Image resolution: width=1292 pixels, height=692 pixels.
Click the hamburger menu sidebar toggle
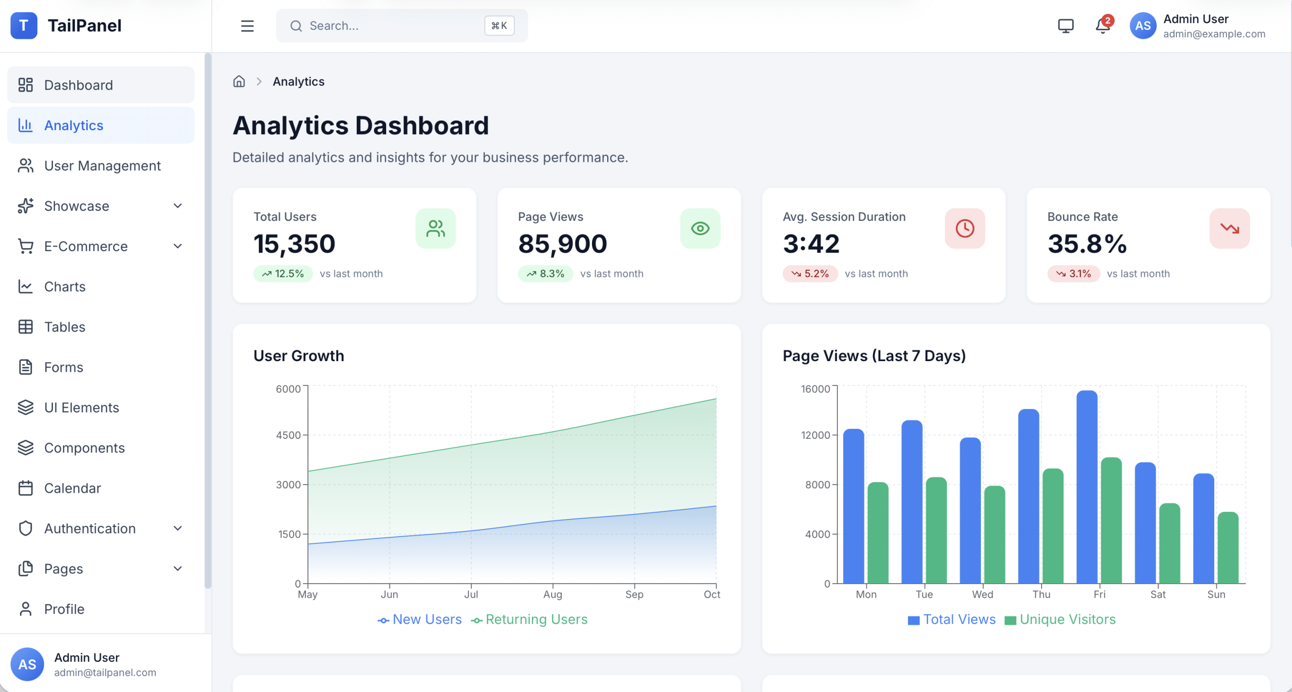click(x=247, y=26)
